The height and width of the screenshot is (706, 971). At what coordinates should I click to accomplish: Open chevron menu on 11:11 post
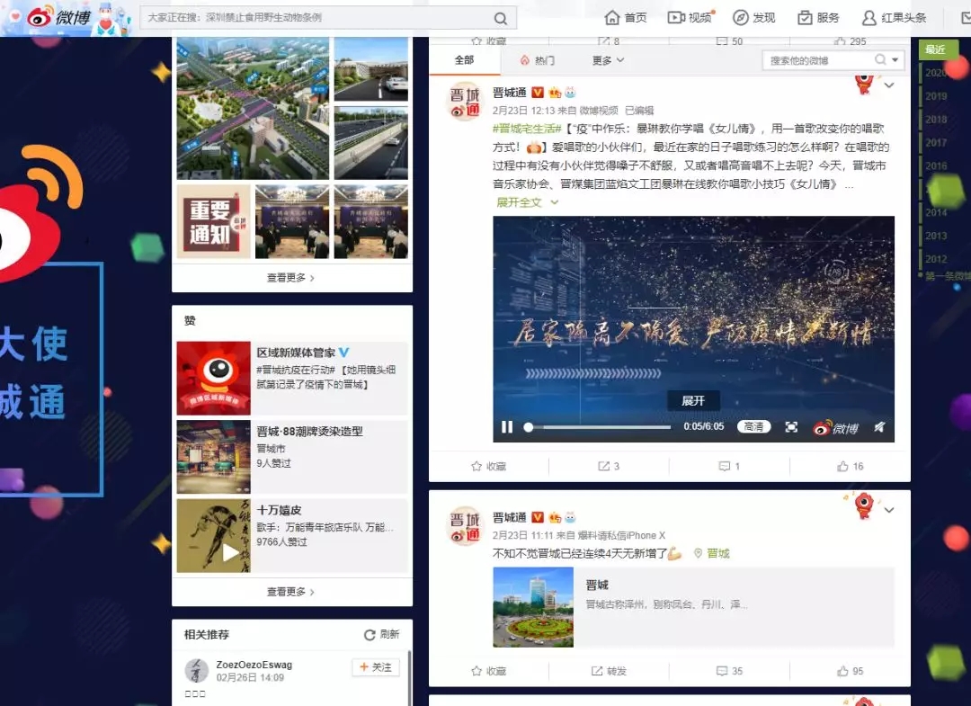pos(889,510)
